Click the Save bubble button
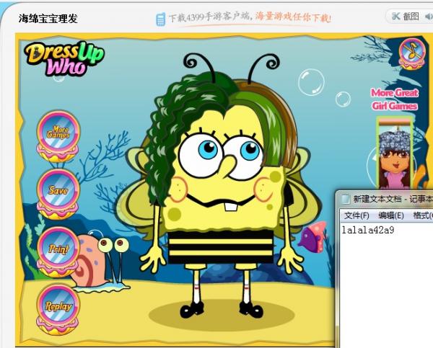Screen dimensions: 433x348 (58, 194)
